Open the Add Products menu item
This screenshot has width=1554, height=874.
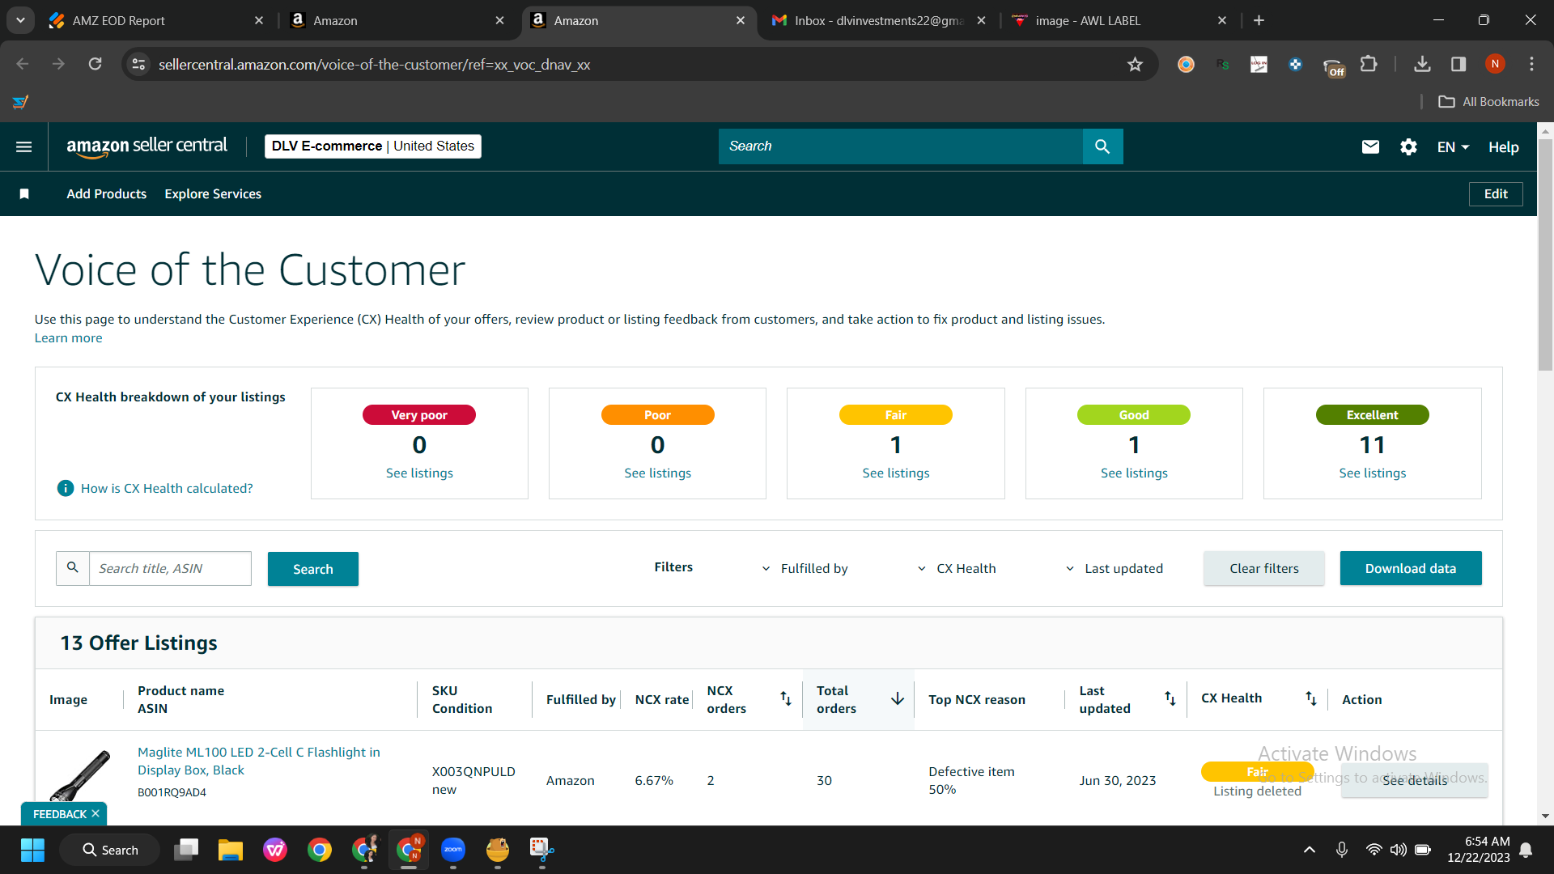pyautogui.click(x=107, y=194)
